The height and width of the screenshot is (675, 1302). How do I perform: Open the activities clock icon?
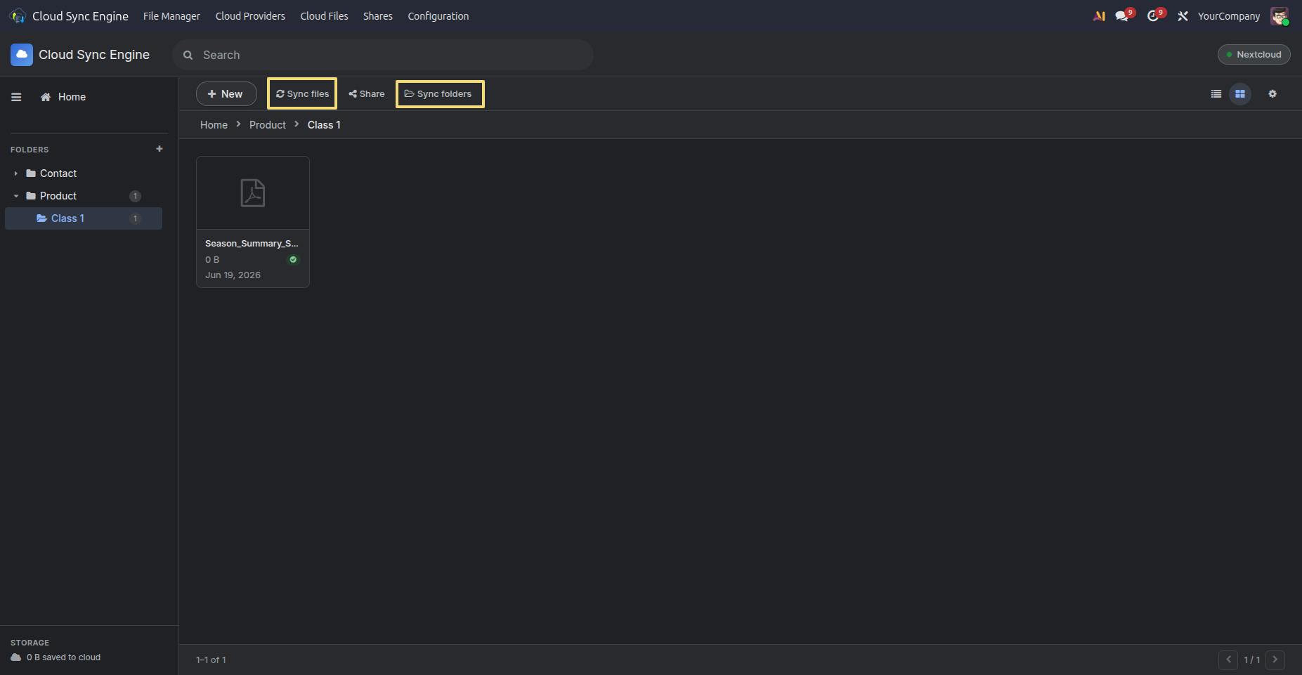click(x=1153, y=16)
